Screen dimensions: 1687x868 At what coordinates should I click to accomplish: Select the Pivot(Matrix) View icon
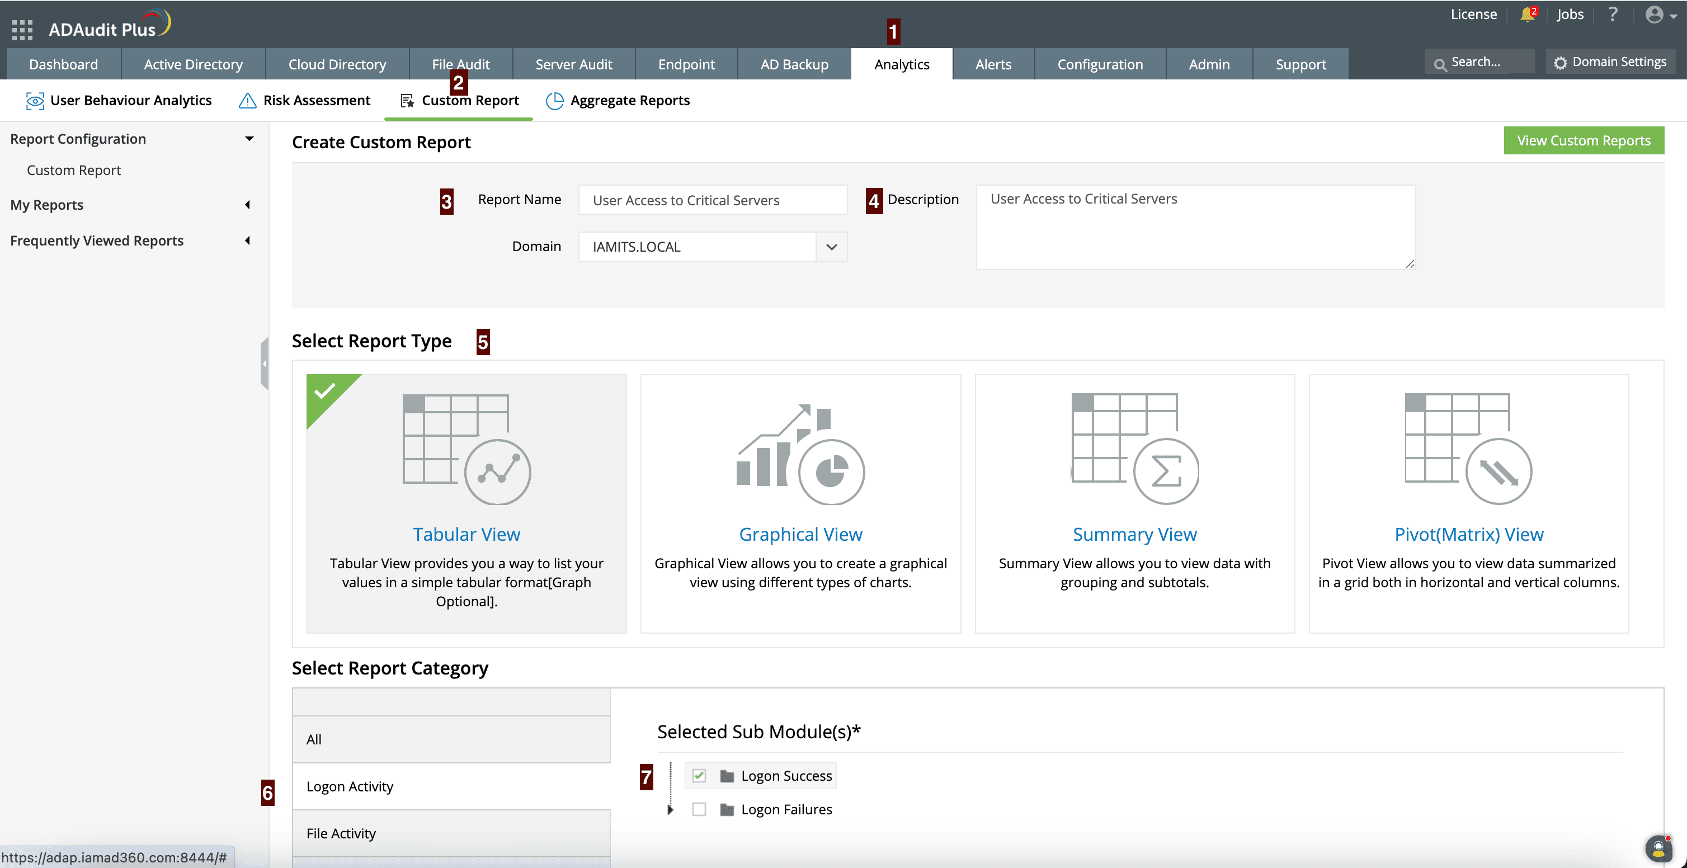(x=1468, y=449)
